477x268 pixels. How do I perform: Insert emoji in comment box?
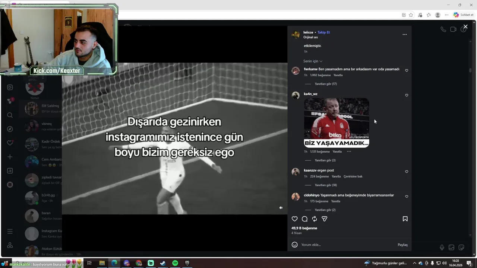coord(294,245)
